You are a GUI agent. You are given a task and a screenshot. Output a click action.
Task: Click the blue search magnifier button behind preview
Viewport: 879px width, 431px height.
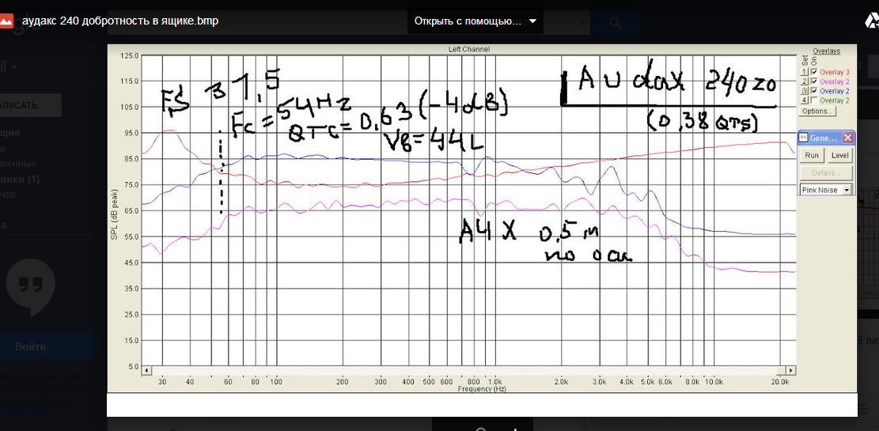pos(615,23)
